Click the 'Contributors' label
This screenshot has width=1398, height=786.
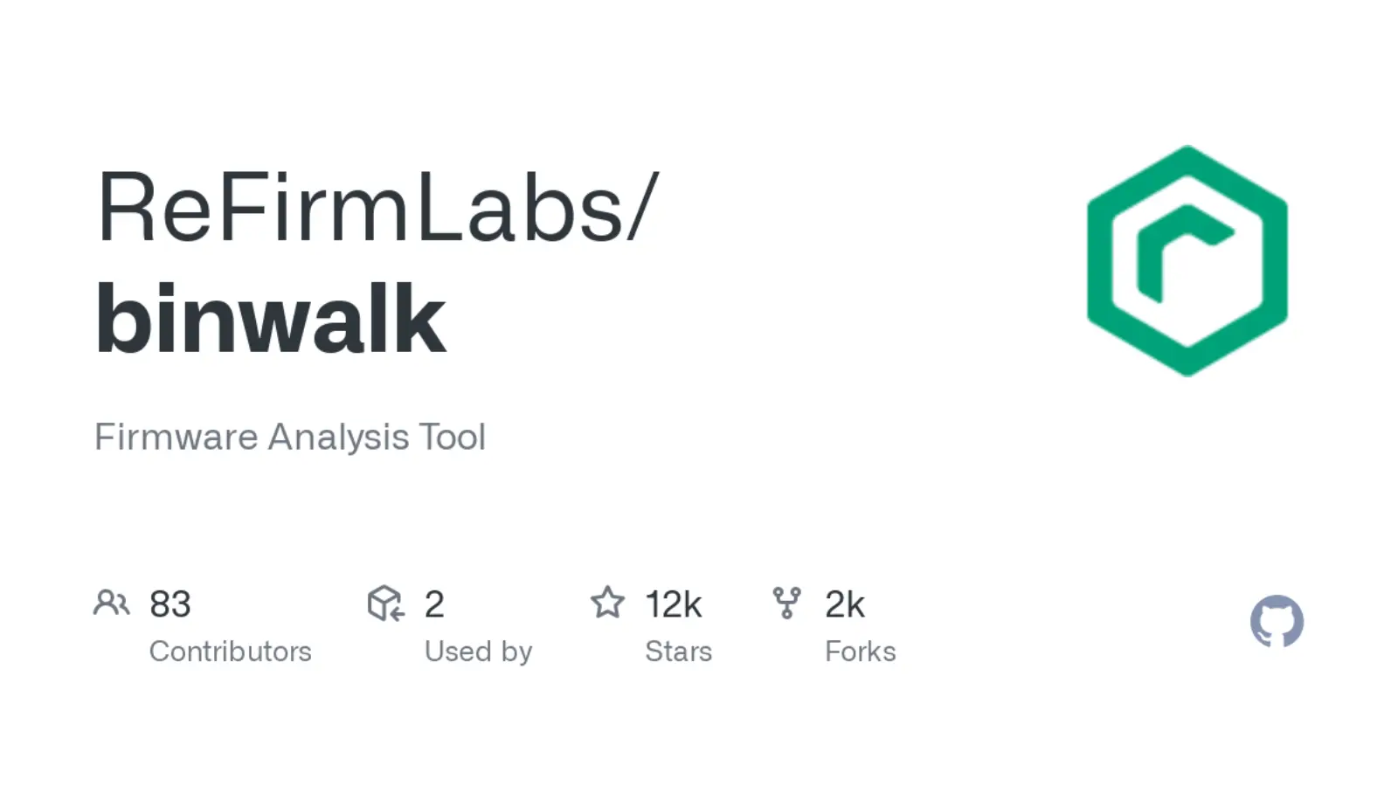(x=230, y=652)
